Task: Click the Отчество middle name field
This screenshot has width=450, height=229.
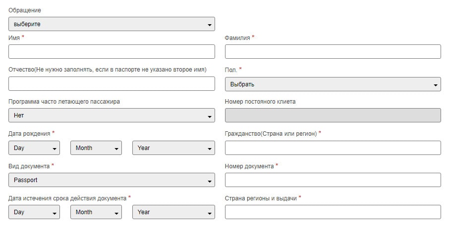Action: coord(112,84)
